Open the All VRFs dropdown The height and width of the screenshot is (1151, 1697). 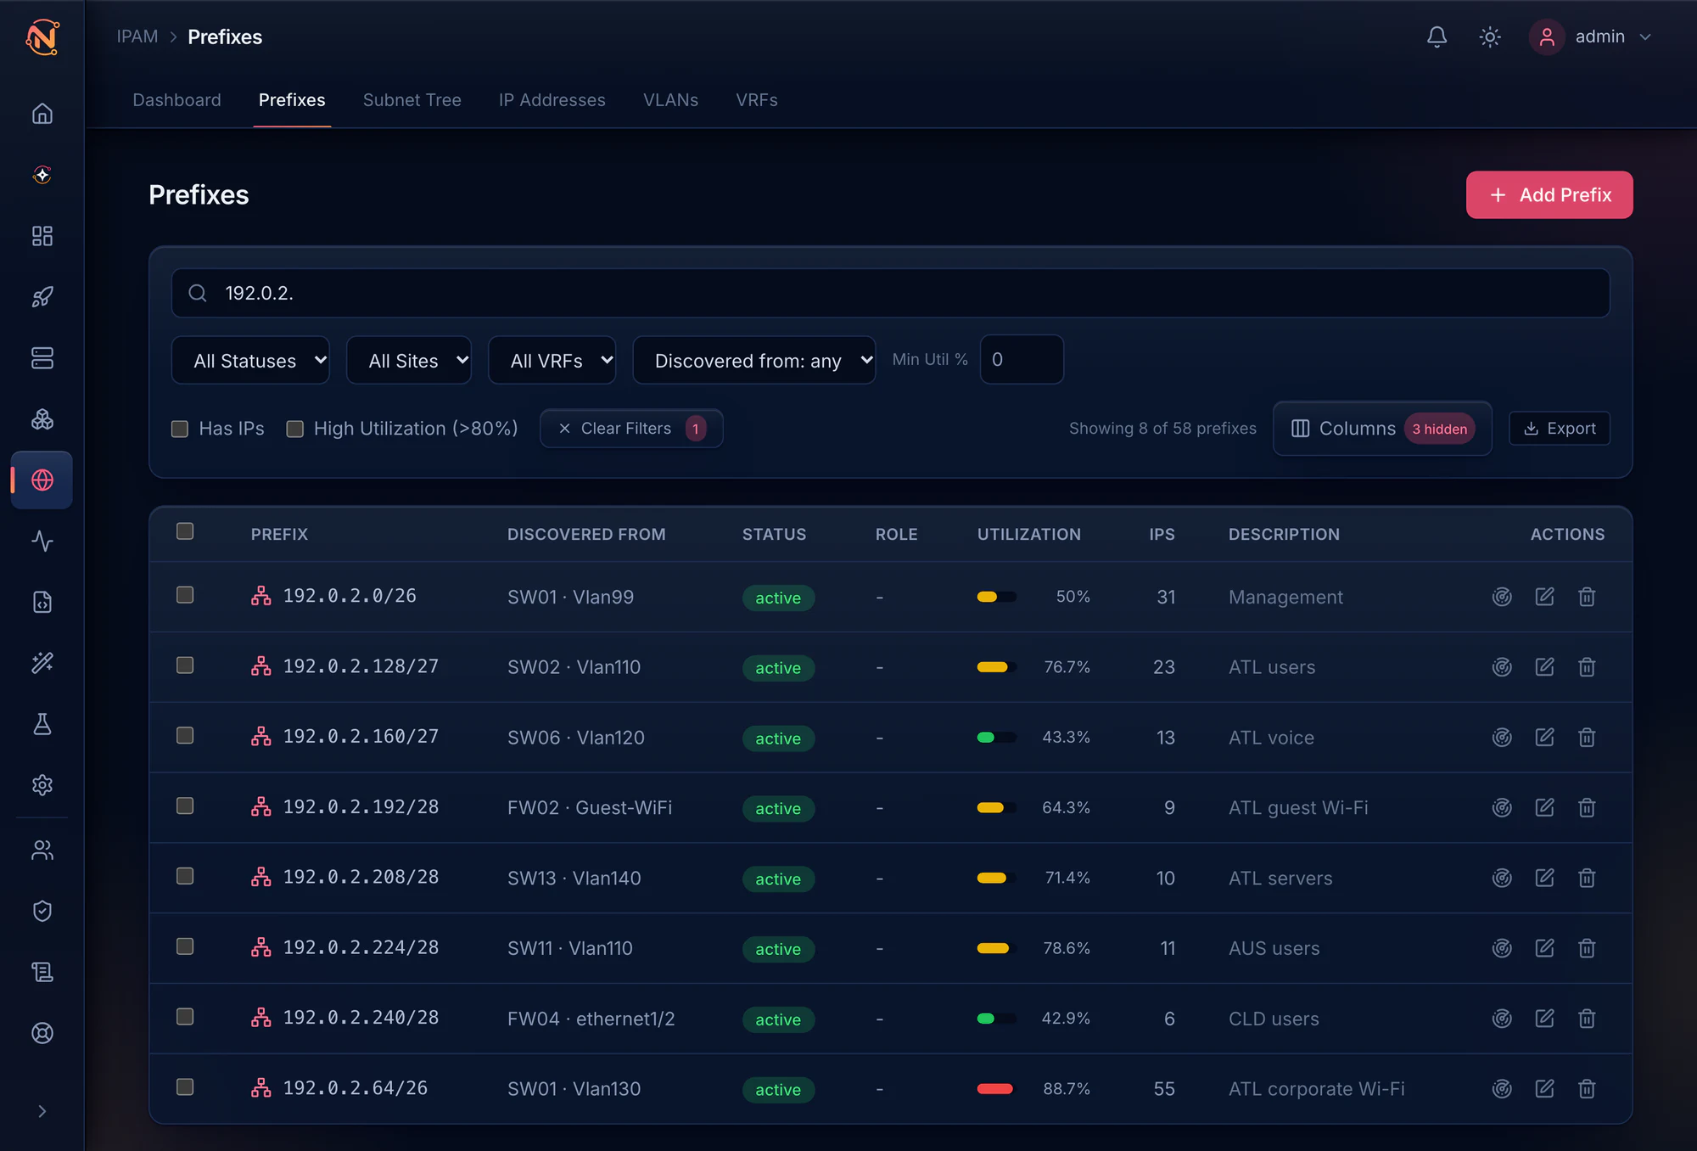[x=552, y=360]
